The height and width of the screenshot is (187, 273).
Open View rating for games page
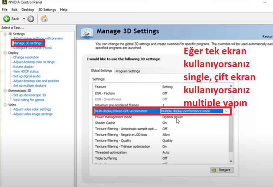tap(29, 100)
